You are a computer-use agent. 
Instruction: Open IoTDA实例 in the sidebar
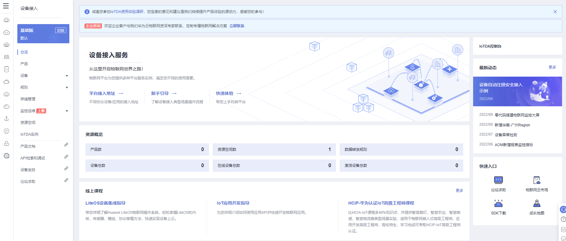pos(29,134)
